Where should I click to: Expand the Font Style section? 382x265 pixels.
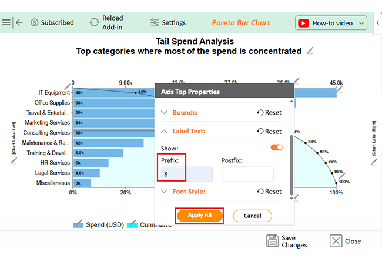(x=165, y=191)
